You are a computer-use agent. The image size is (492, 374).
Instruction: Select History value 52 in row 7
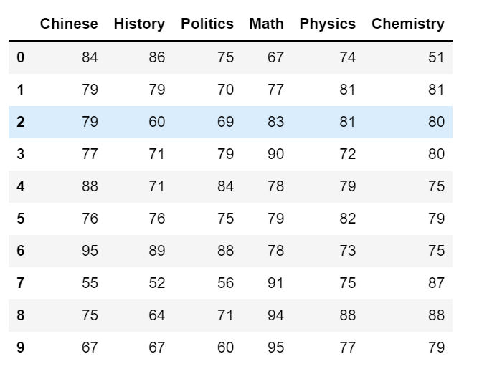click(156, 283)
